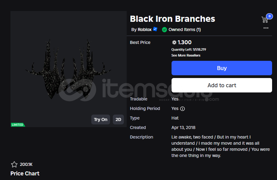
Task: Click the Black Iron Branches title
Action: [172, 19]
